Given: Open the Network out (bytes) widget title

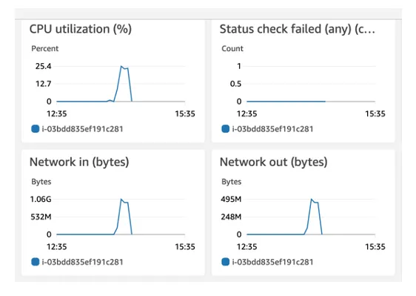Looking at the screenshot, I should pyautogui.click(x=274, y=162).
